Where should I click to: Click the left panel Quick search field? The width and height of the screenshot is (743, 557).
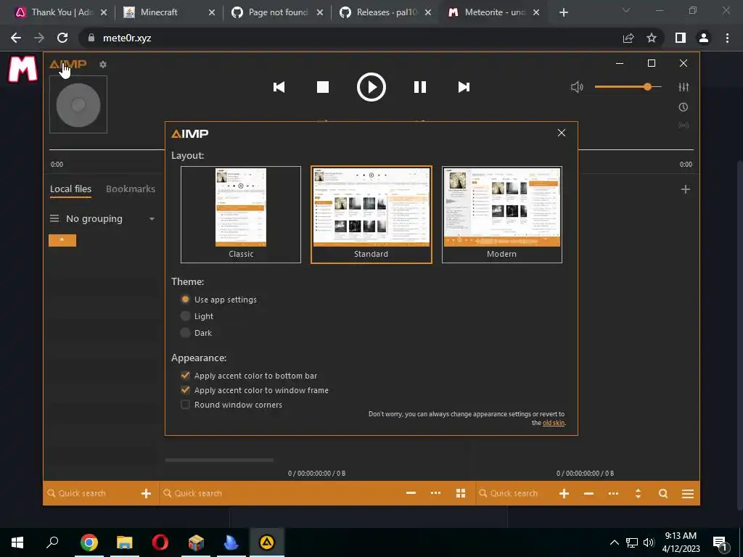pos(92,493)
